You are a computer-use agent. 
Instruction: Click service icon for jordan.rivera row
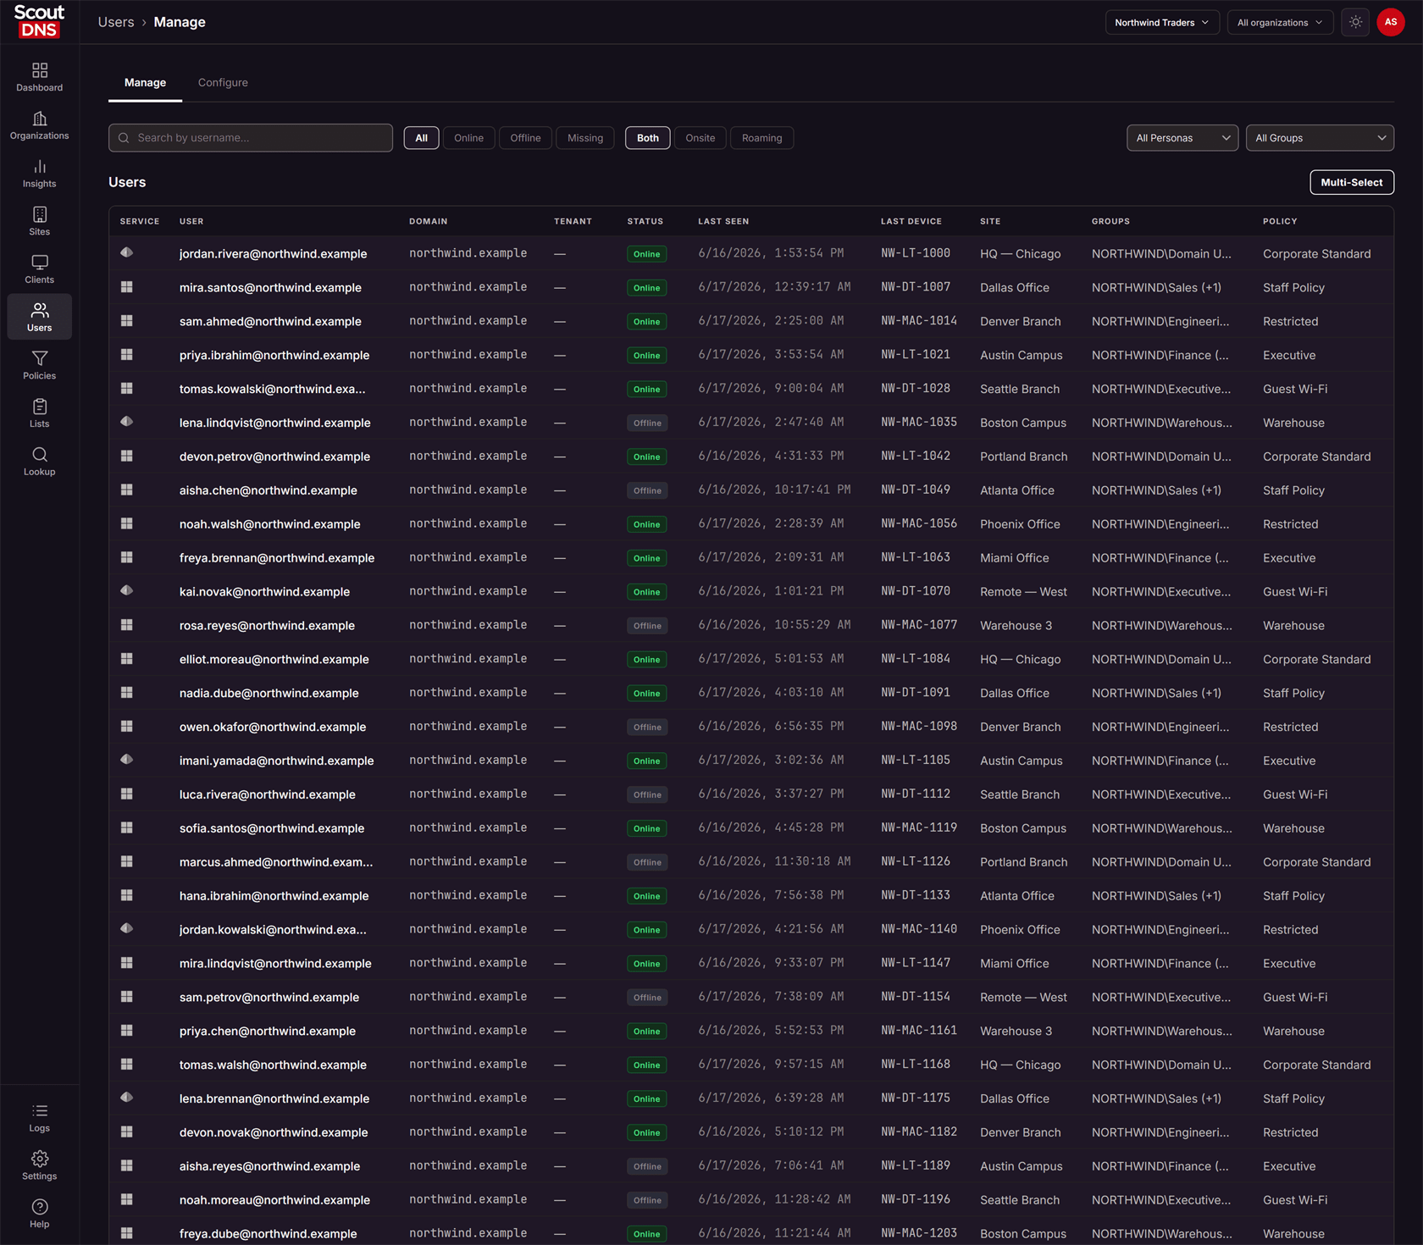tap(126, 252)
